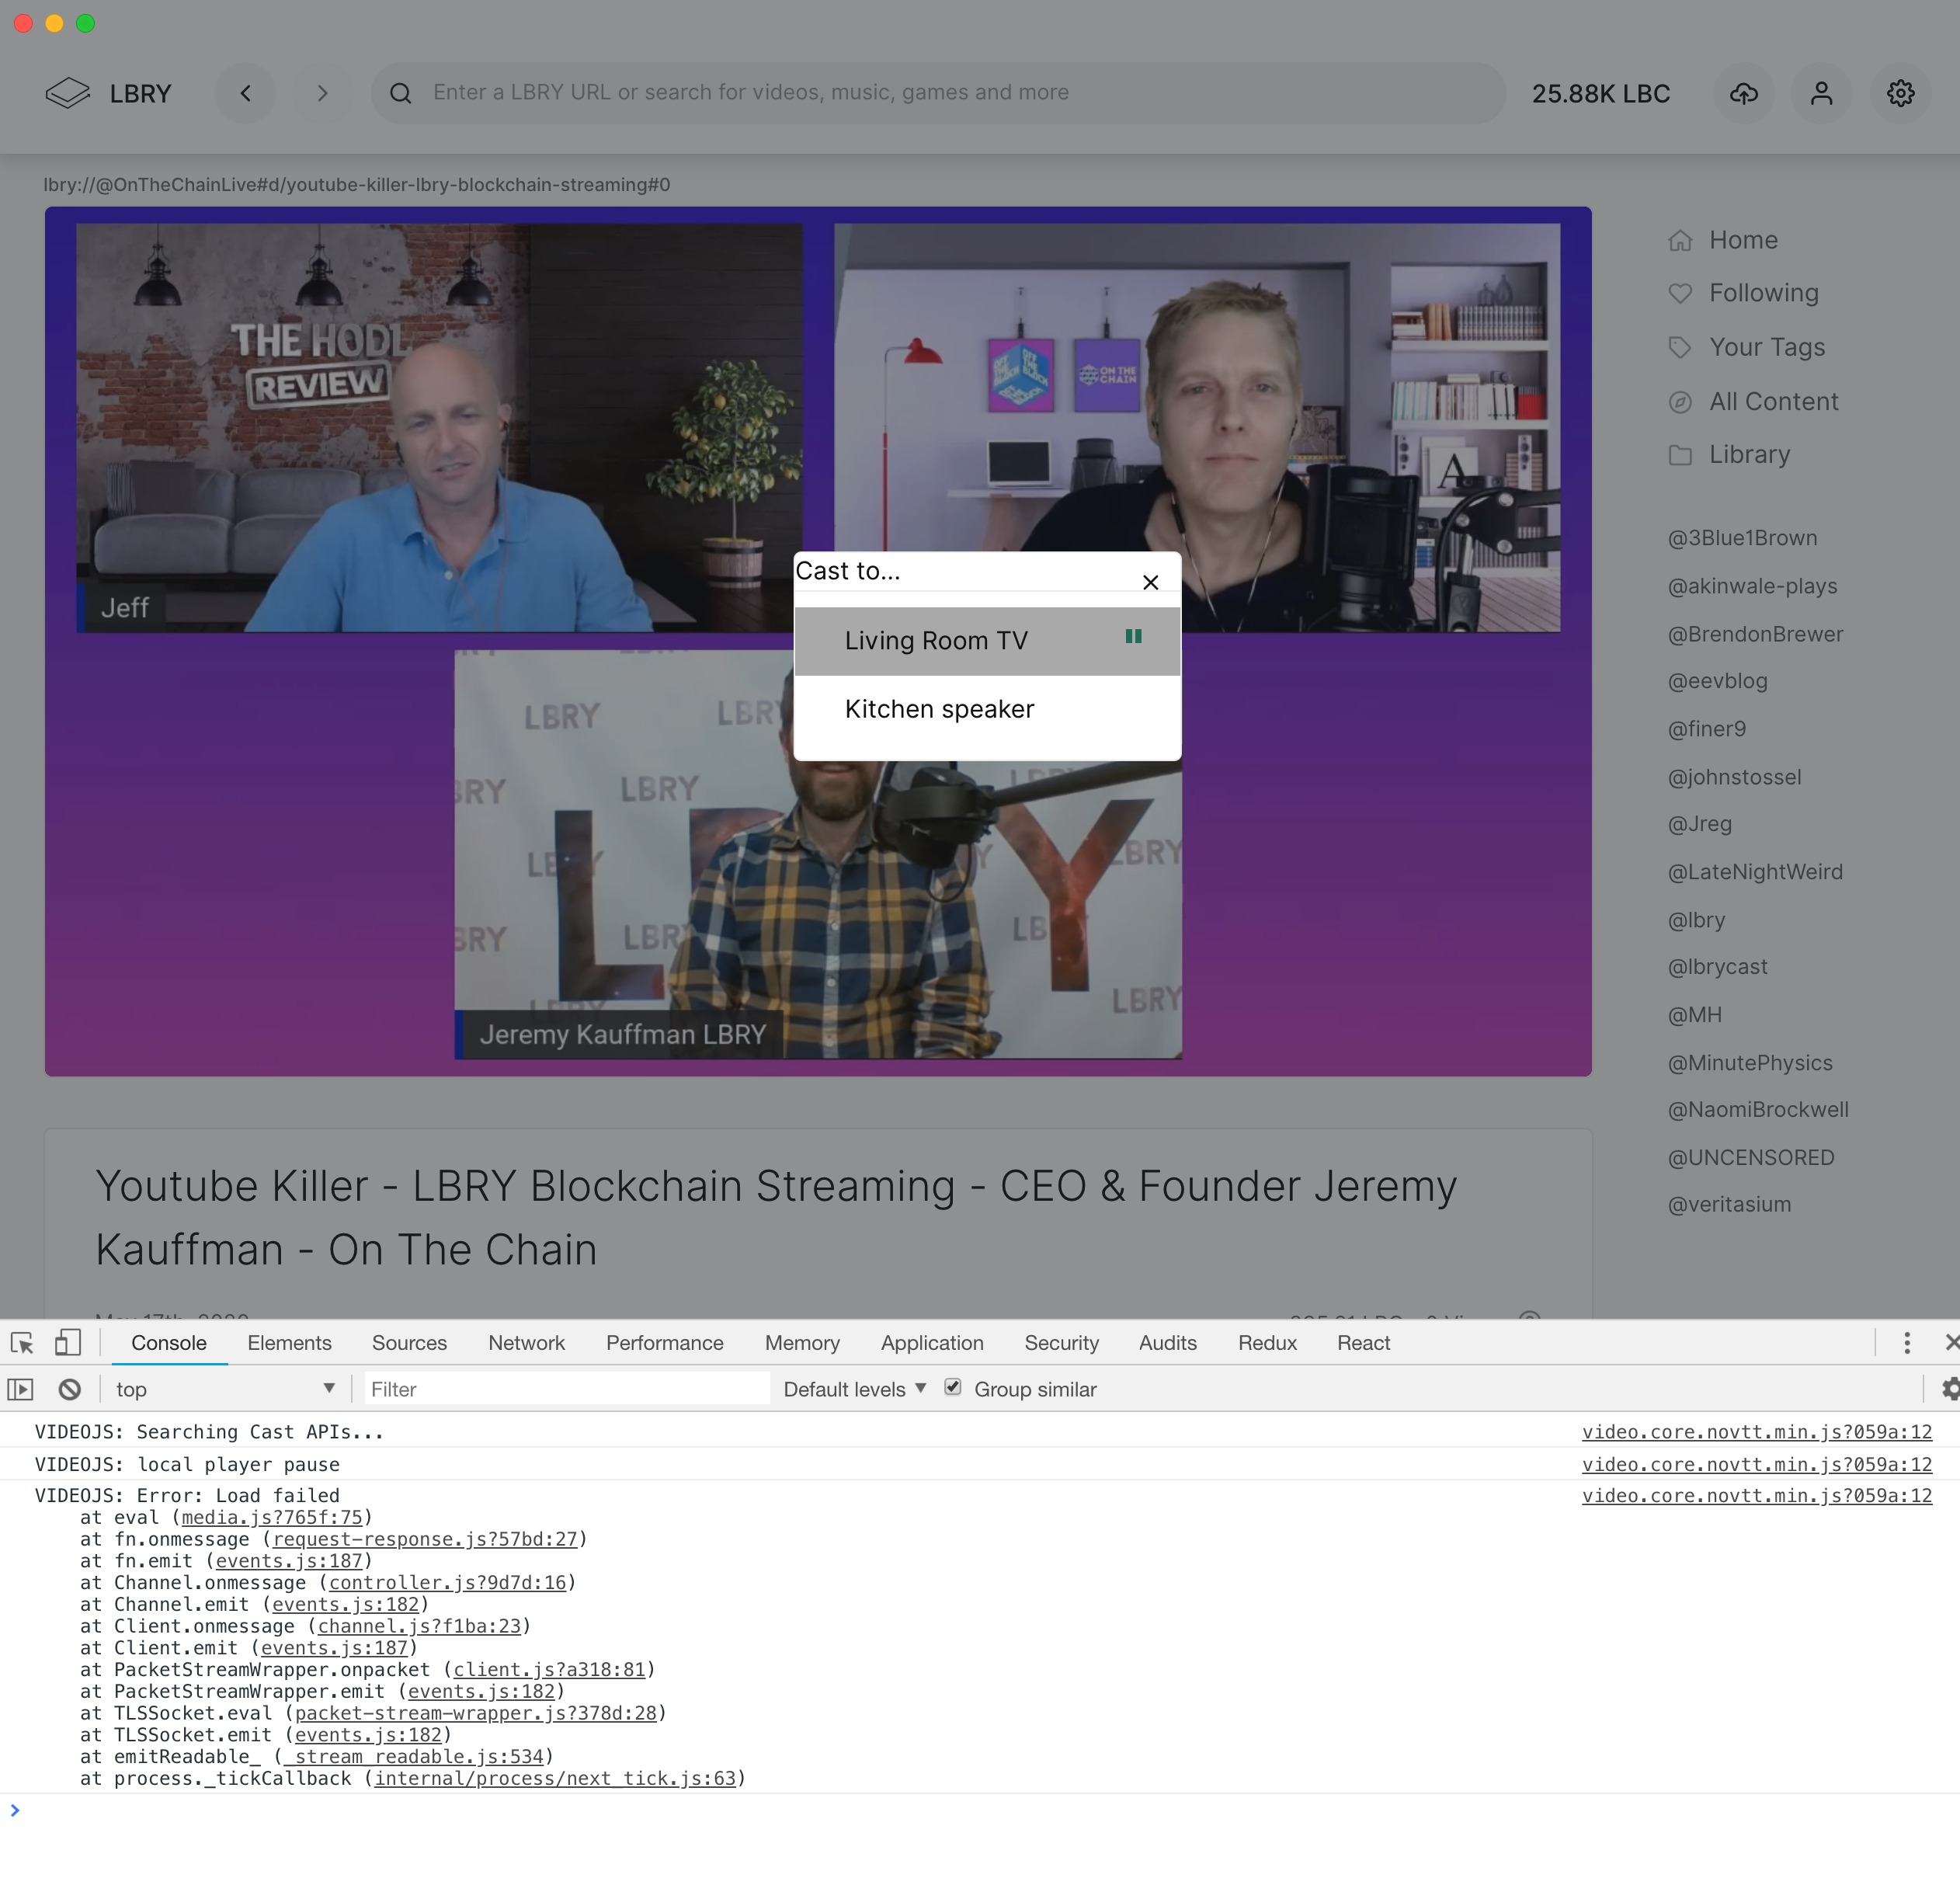Switch to the Audits tab

pyautogui.click(x=1167, y=1343)
